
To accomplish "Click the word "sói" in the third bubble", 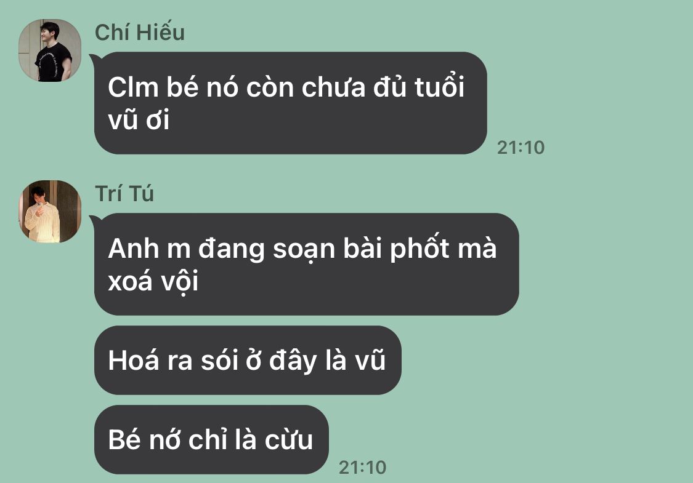I will [219, 361].
